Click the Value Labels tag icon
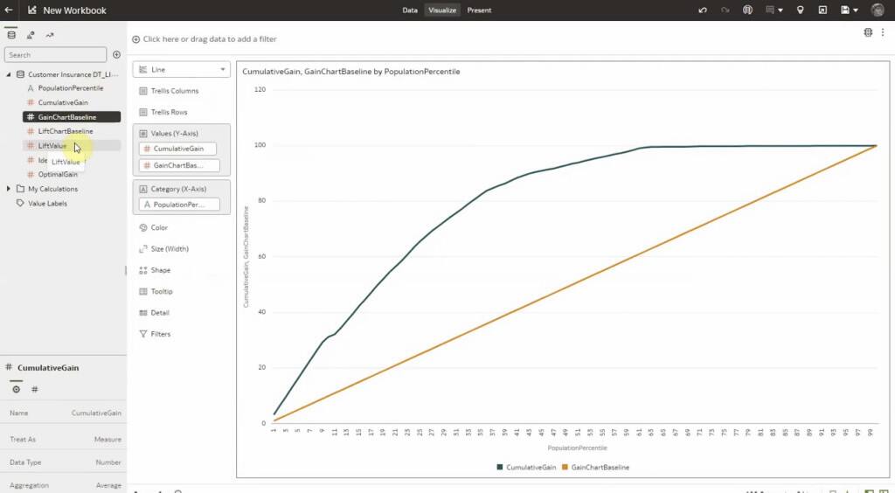Screen dimensions: 895x493 click(x=20, y=203)
